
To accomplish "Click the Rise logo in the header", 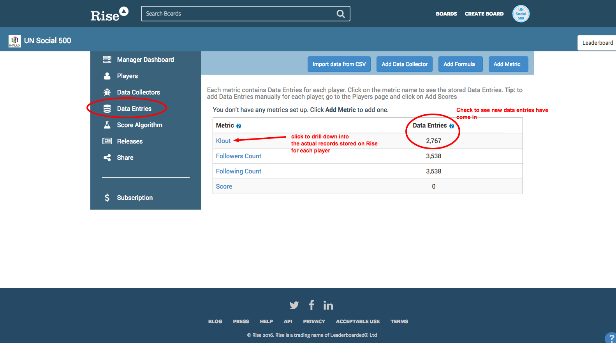I will pyautogui.click(x=109, y=14).
